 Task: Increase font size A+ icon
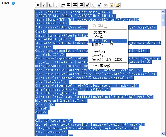(x=87, y=5)
